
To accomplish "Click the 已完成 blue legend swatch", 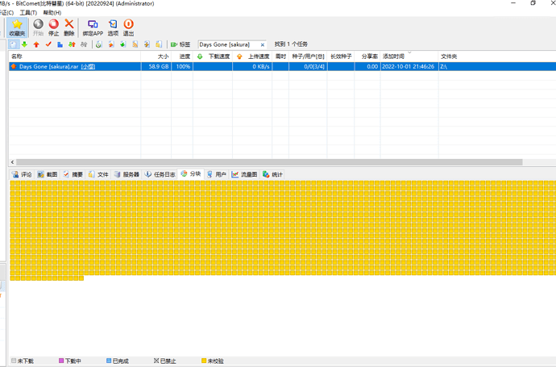I will click(109, 361).
